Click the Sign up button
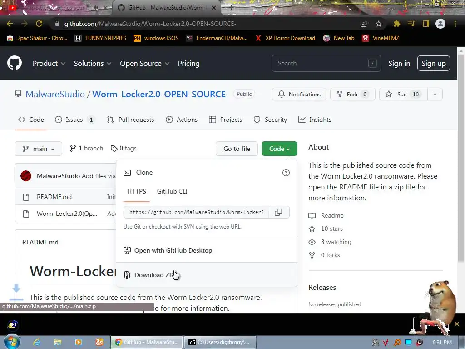The height and width of the screenshot is (349, 465). pyautogui.click(x=434, y=63)
